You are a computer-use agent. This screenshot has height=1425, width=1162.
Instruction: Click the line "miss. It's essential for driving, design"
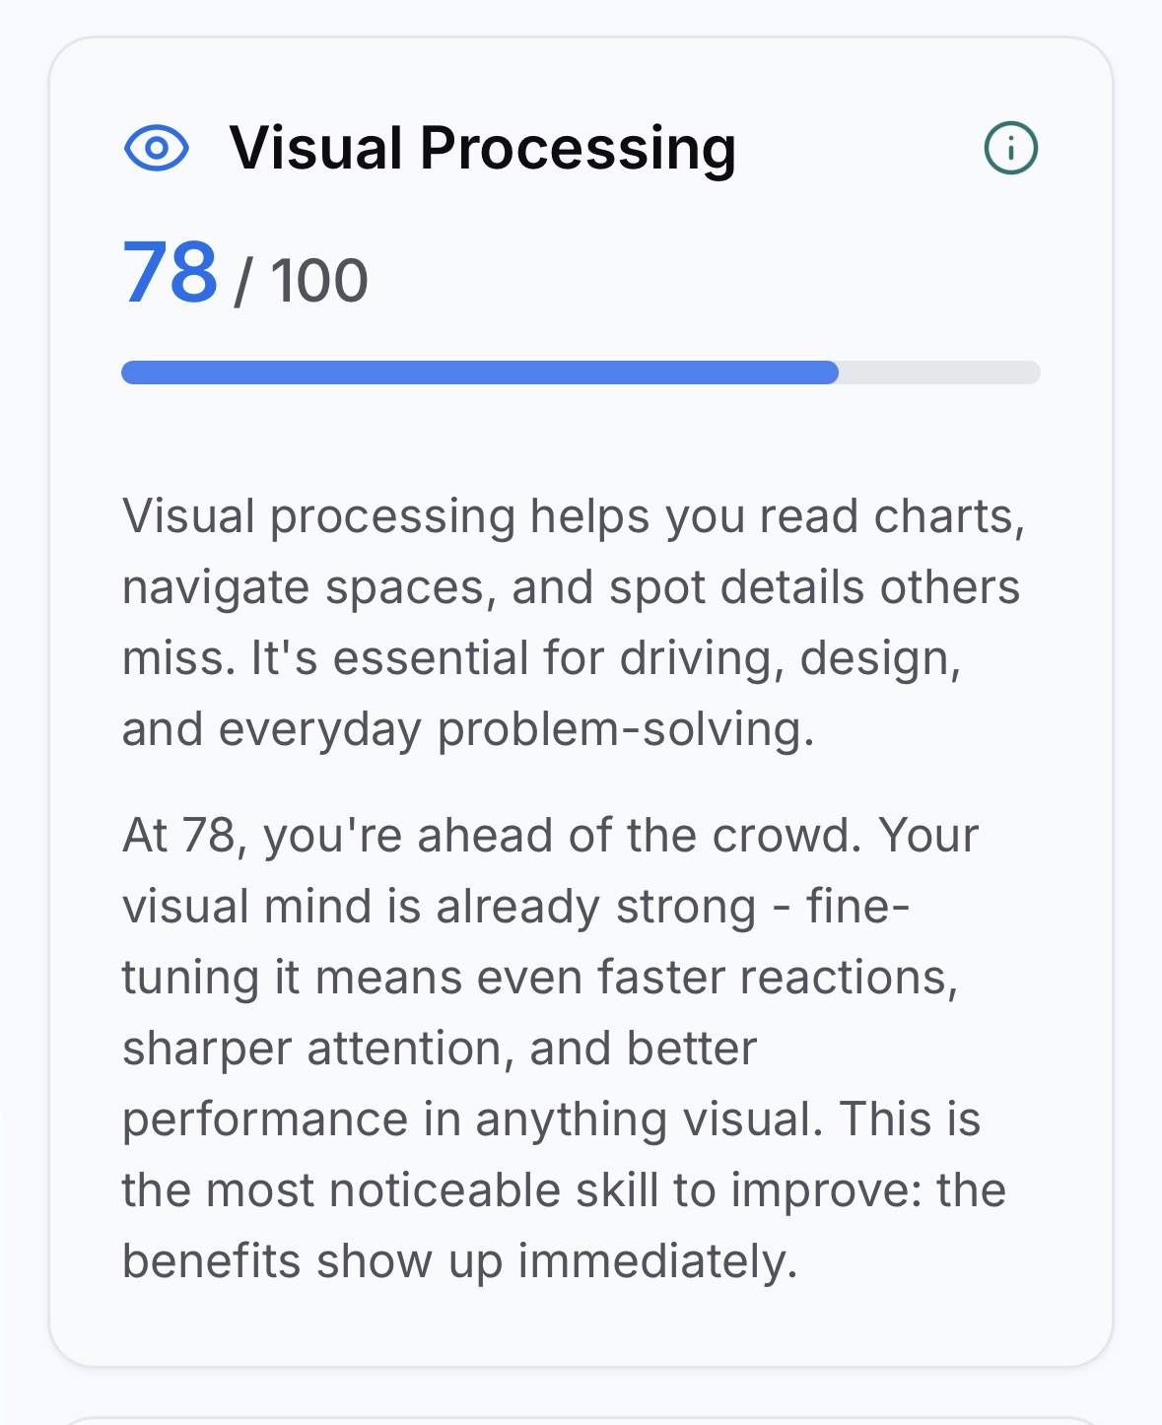(541, 658)
